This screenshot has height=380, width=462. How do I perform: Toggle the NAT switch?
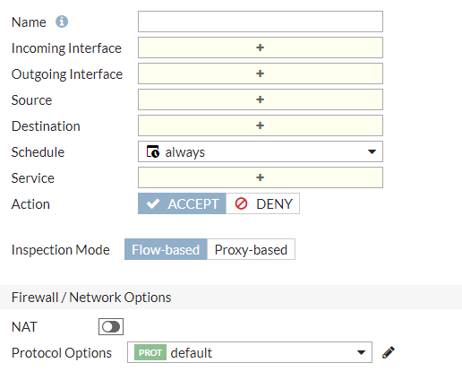pyautogui.click(x=111, y=327)
